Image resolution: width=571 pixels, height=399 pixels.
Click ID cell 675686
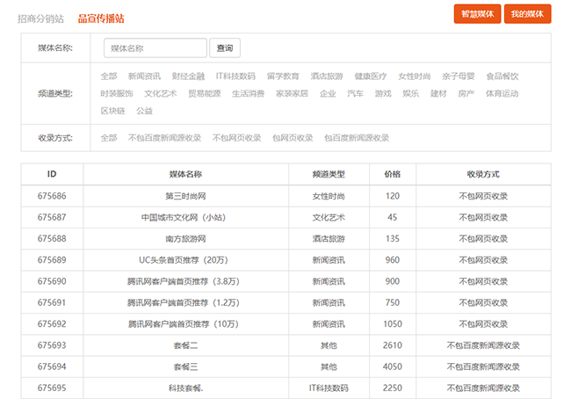click(52, 196)
